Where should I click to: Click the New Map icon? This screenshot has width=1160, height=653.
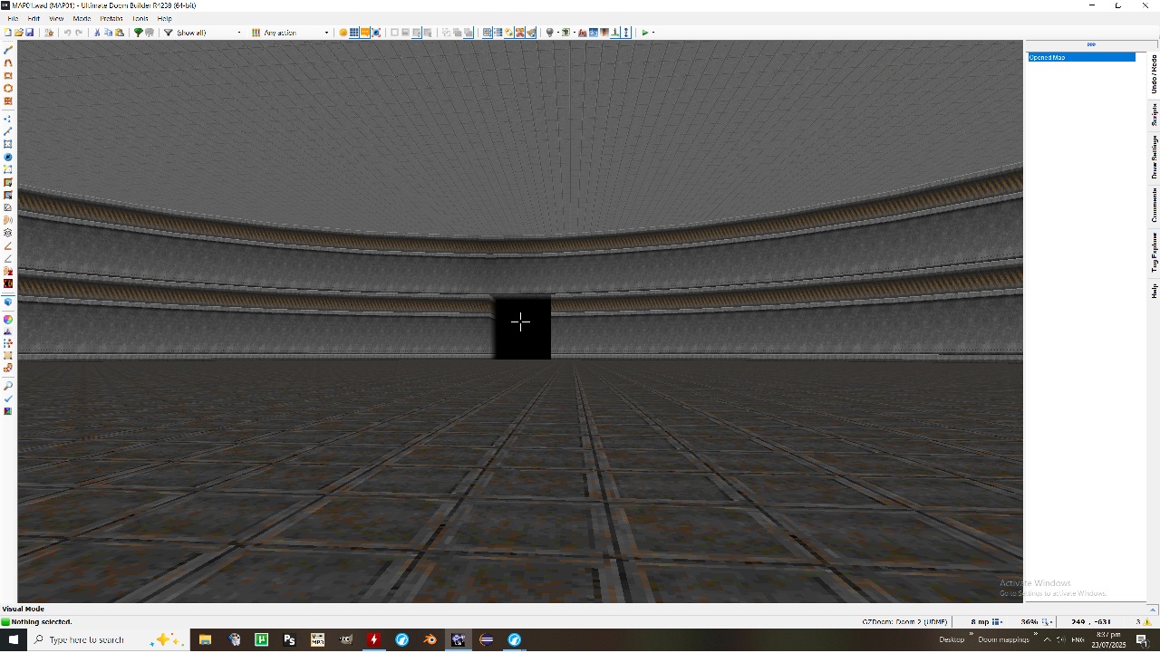[x=8, y=33]
